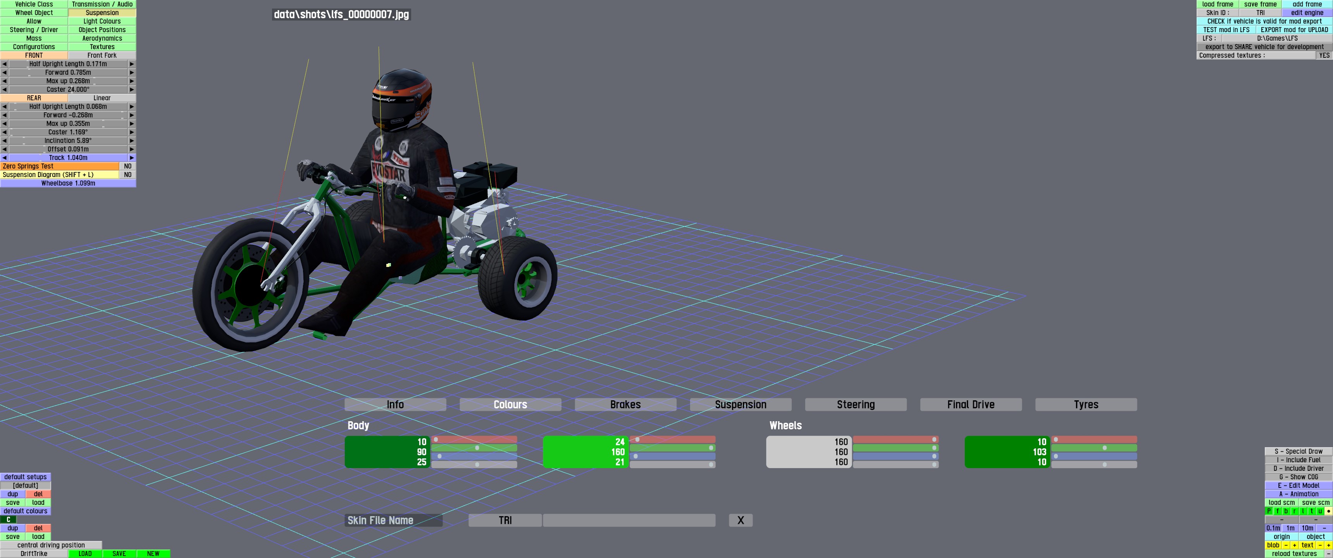Screen dimensions: 1333x558
Task: Toggle Zero Springs Test NO value
Action: [x=127, y=166]
